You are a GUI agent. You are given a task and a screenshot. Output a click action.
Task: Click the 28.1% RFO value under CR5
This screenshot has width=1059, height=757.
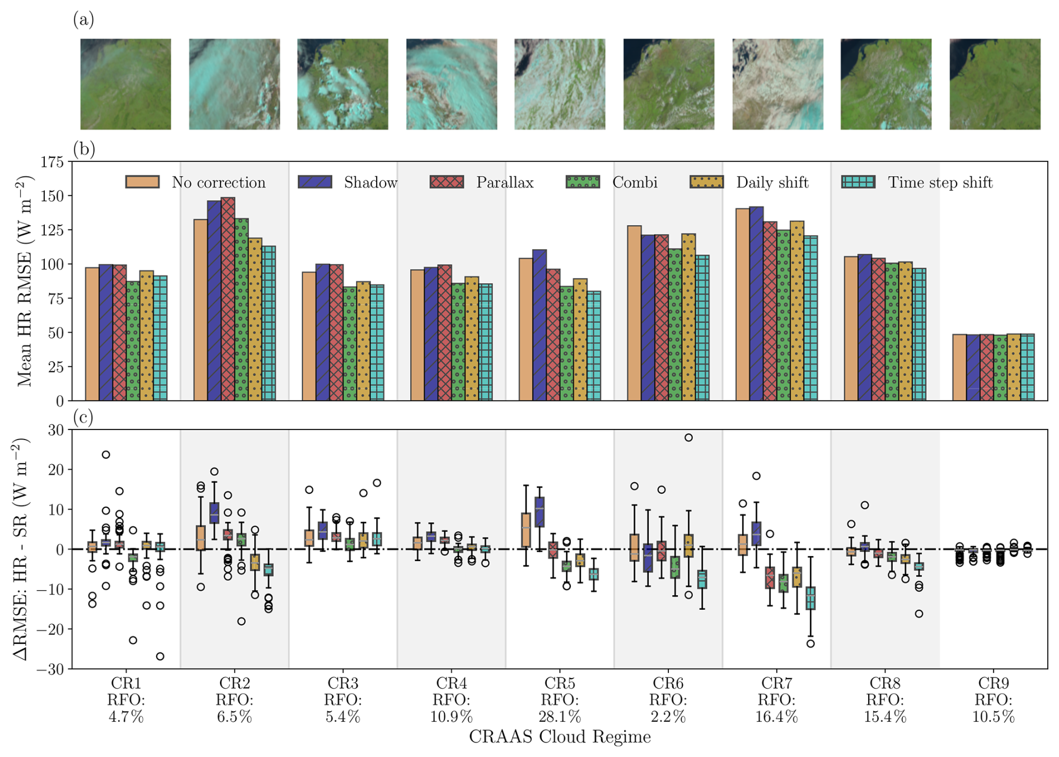coord(560,717)
